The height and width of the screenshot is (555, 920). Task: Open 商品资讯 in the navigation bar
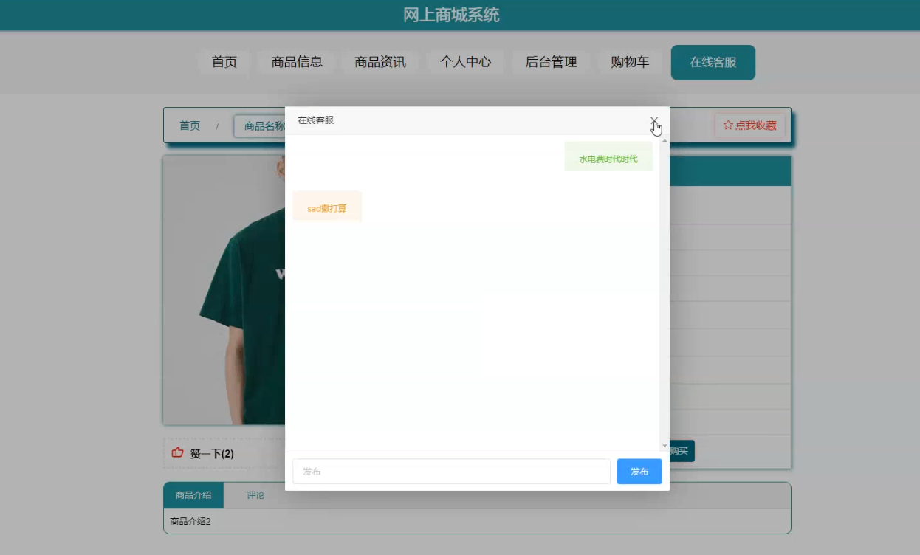(380, 62)
